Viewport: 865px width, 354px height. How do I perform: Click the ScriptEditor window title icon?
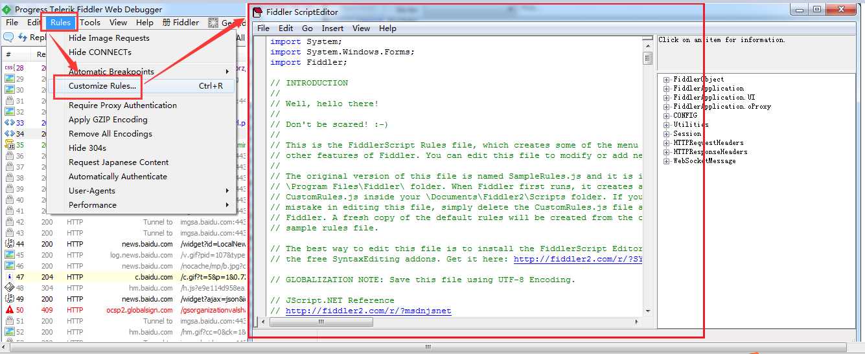257,12
